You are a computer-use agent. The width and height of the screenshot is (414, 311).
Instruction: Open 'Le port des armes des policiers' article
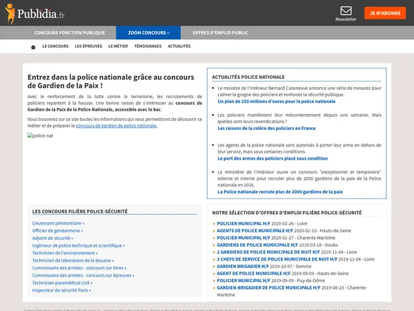[x=273, y=158]
